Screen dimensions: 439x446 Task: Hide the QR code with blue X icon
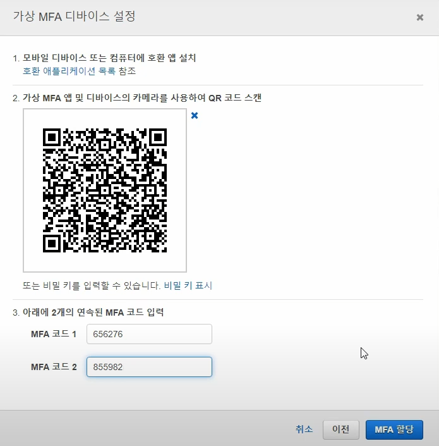pyautogui.click(x=195, y=116)
